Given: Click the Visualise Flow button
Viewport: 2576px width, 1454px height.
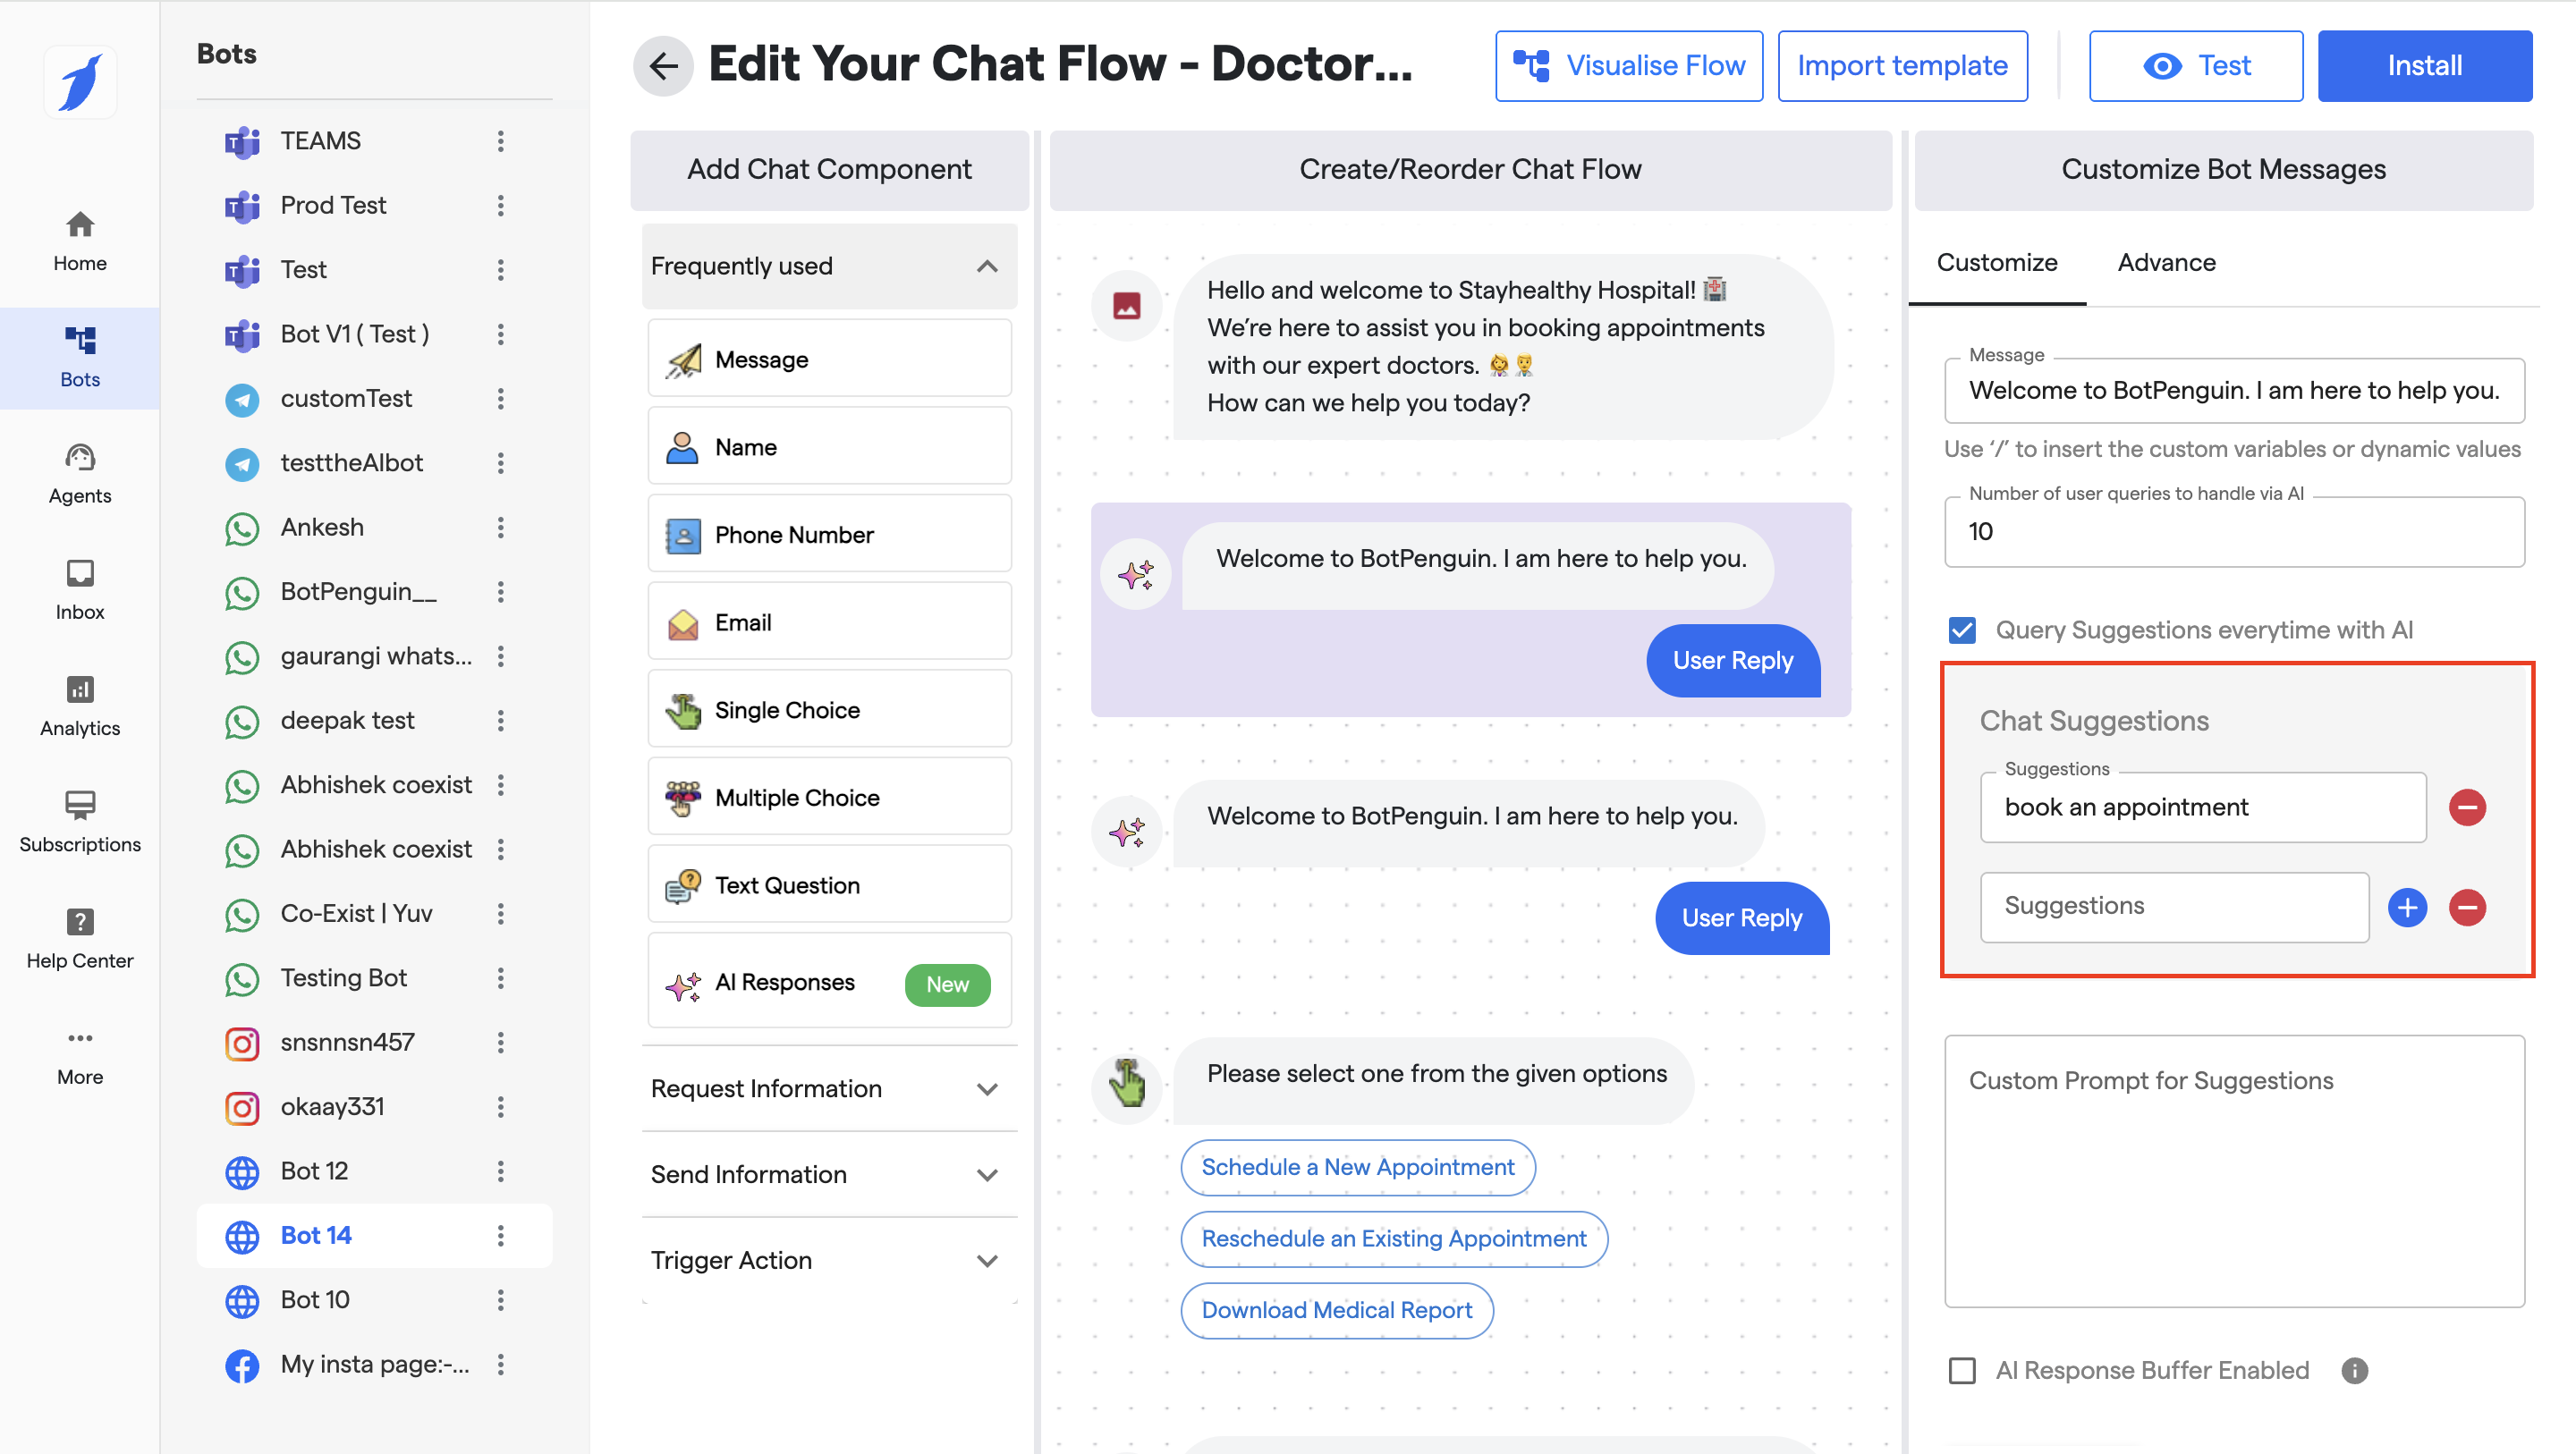Looking at the screenshot, I should coord(1628,66).
